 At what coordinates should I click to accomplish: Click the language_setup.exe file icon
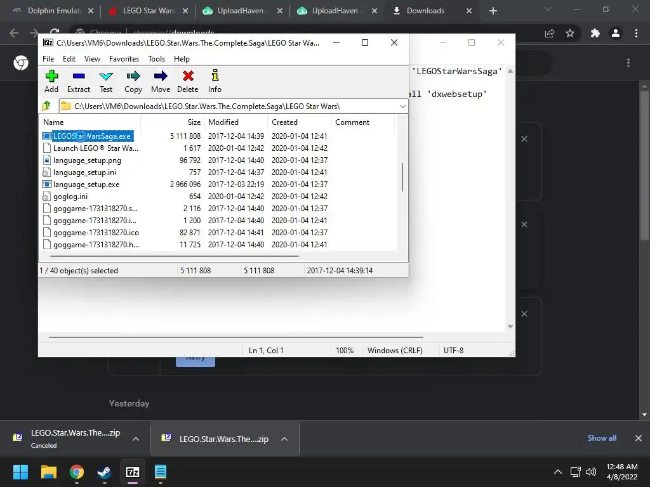(47, 185)
